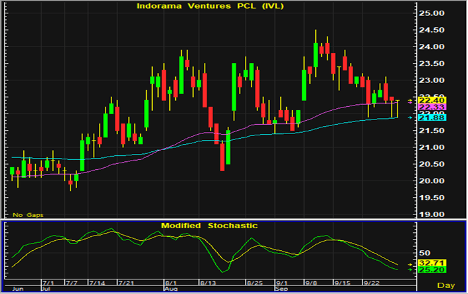468x294 pixels.
Task: Click the Modified Stochastic panel title
Action: pyautogui.click(x=208, y=226)
